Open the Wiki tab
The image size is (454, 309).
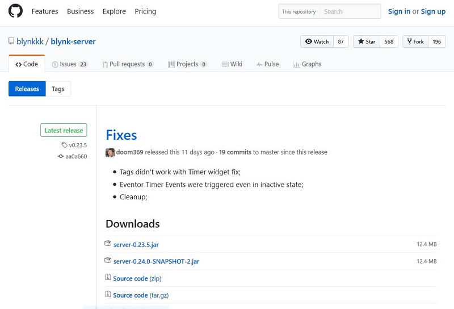(x=232, y=64)
